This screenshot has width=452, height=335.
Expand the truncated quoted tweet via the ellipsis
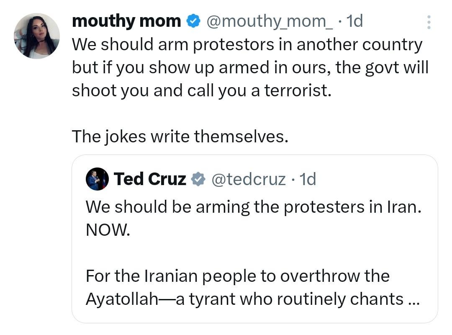click(412, 299)
